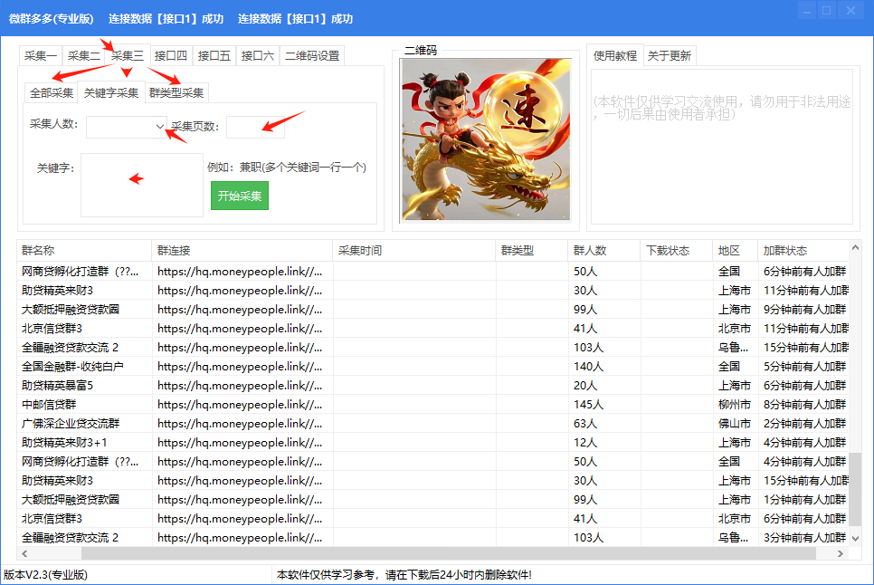Click the group link for 助贷精英来财3+1
The image size is (874, 585).
tap(240, 442)
